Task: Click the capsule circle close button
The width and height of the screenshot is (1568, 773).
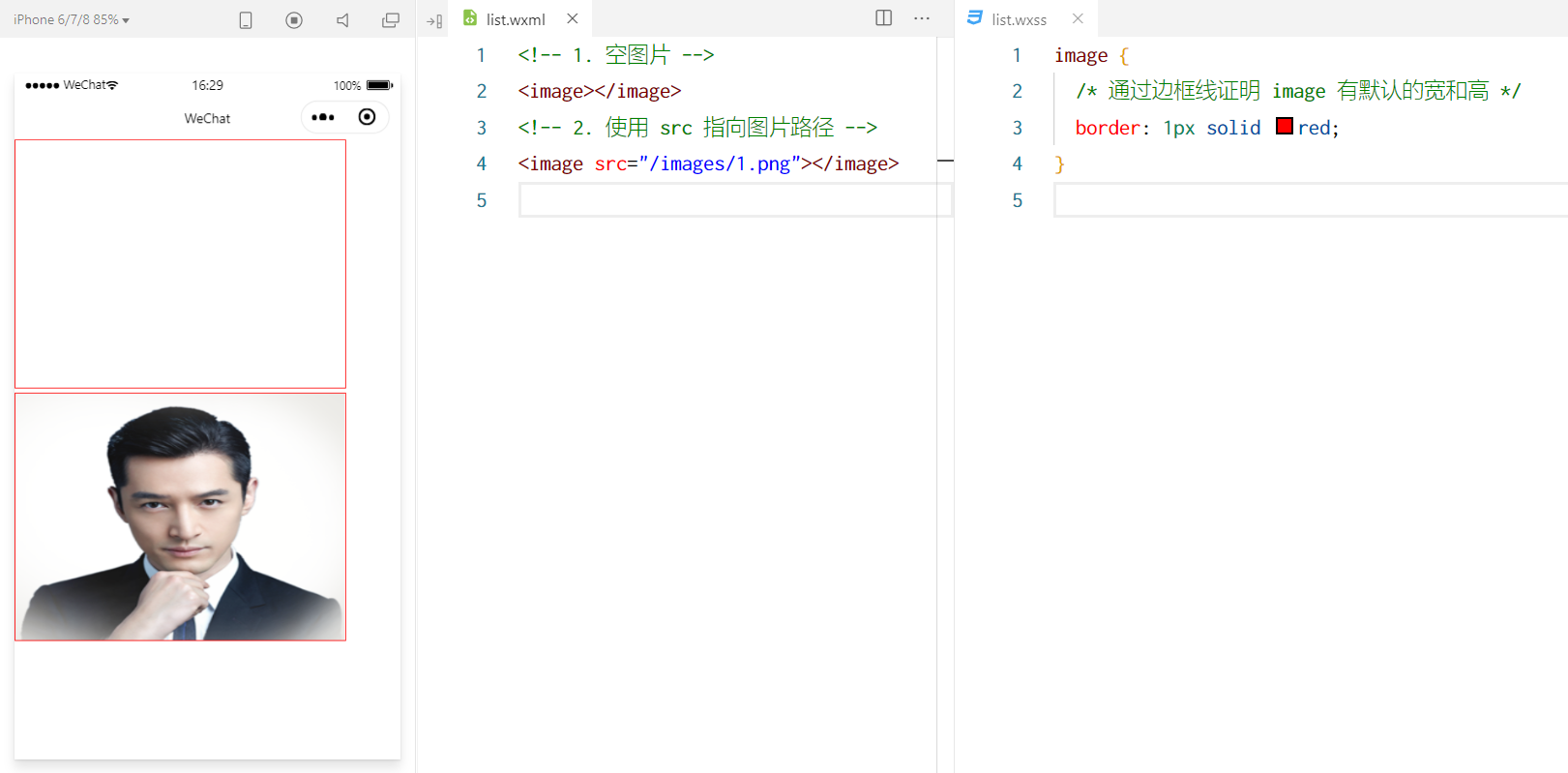Action: click(367, 117)
